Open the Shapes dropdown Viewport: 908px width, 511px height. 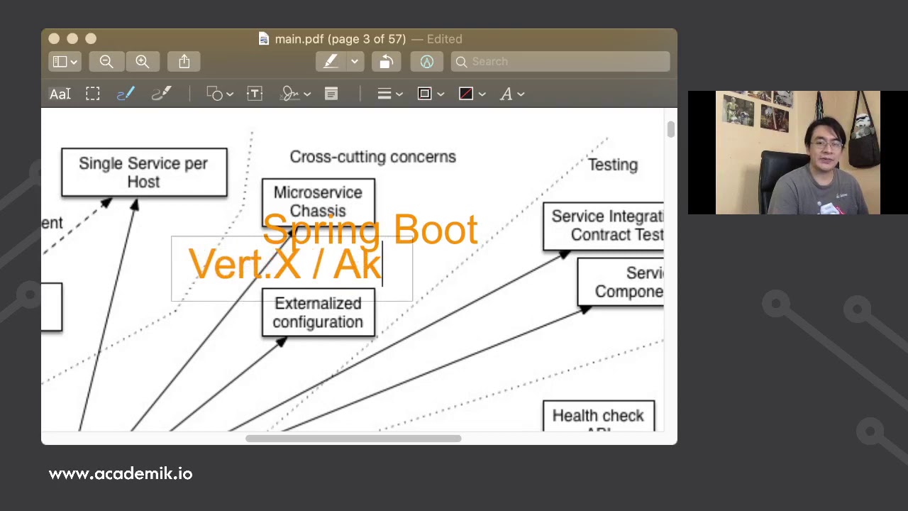(x=220, y=94)
